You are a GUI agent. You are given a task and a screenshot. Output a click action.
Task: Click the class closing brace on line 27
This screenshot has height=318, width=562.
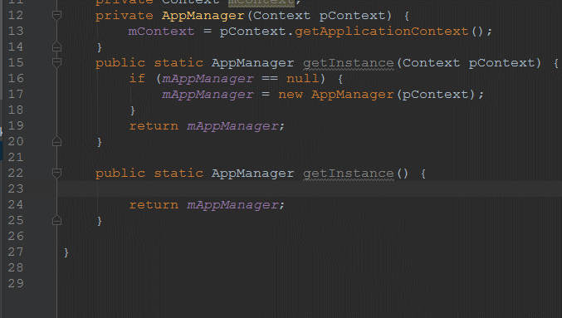pos(66,252)
